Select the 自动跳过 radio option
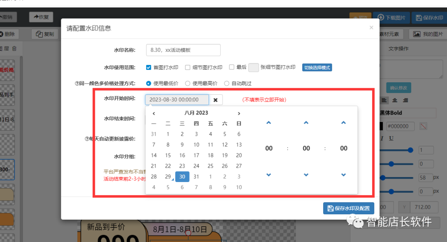 [x=226, y=84]
